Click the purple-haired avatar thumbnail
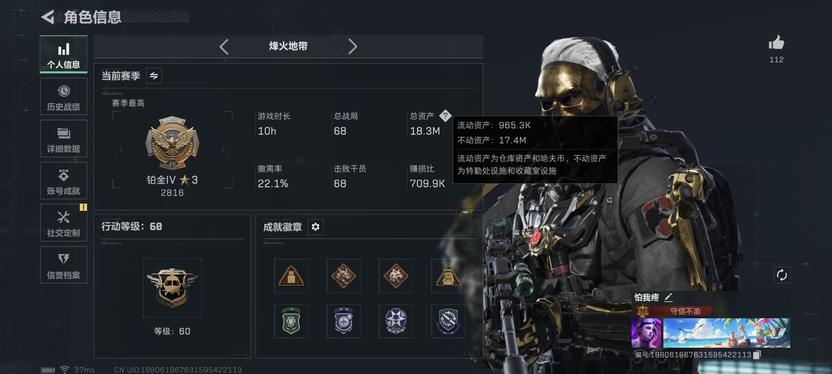 click(646, 333)
